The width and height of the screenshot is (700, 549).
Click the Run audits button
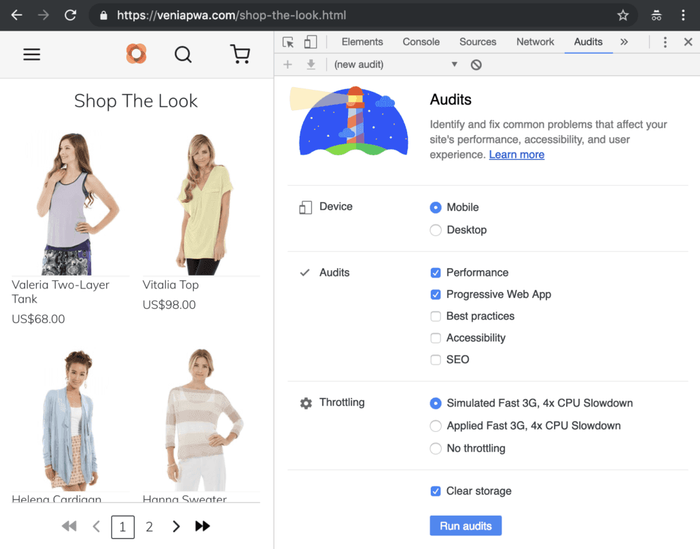(466, 526)
